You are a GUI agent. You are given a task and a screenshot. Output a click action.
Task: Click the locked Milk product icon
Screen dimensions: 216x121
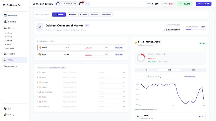(x=40, y=72)
